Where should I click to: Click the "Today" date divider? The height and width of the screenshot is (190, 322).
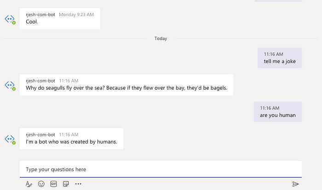(161, 39)
